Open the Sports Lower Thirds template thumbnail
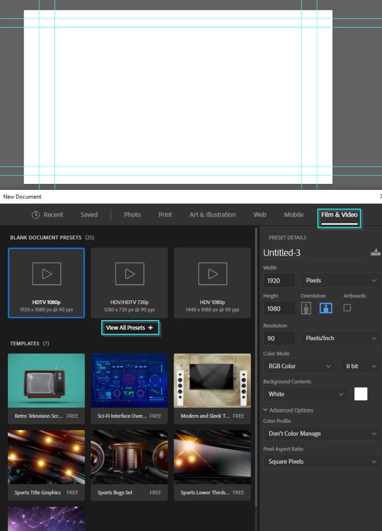Screen dimensions: 382x531 click(212, 457)
